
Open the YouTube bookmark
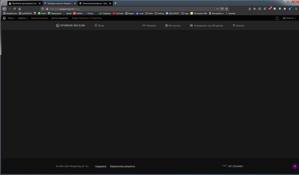click(x=118, y=13)
